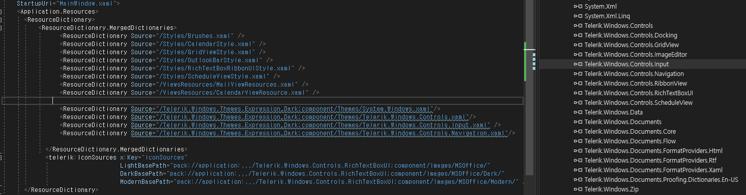Click the Themes/Telerik.Windows.Controls.Input.xaml source line
This screenshot has height=195, width=746.
click(x=280, y=125)
